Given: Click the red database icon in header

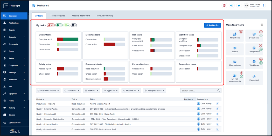Looking at the screenshot, I should (225, 5).
